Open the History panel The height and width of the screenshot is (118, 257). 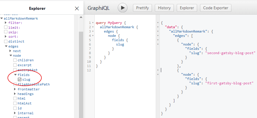[164, 8]
